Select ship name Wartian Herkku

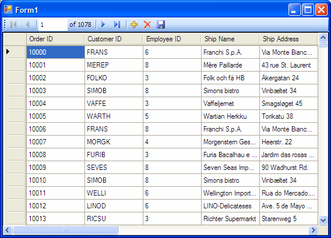tap(230, 116)
